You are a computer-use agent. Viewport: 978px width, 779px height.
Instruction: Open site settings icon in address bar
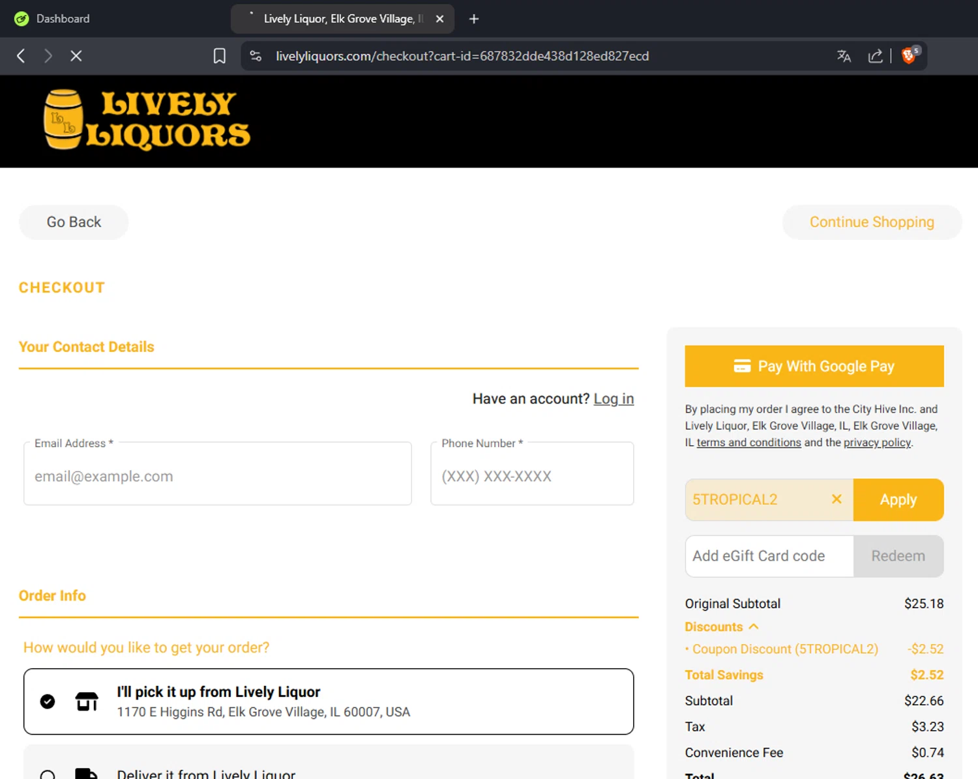tap(256, 56)
